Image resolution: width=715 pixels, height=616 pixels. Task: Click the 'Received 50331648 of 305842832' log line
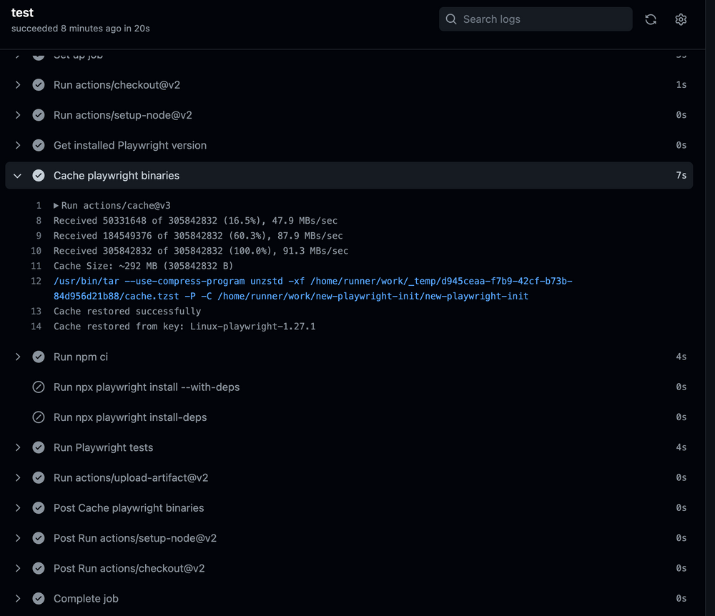(x=195, y=221)
